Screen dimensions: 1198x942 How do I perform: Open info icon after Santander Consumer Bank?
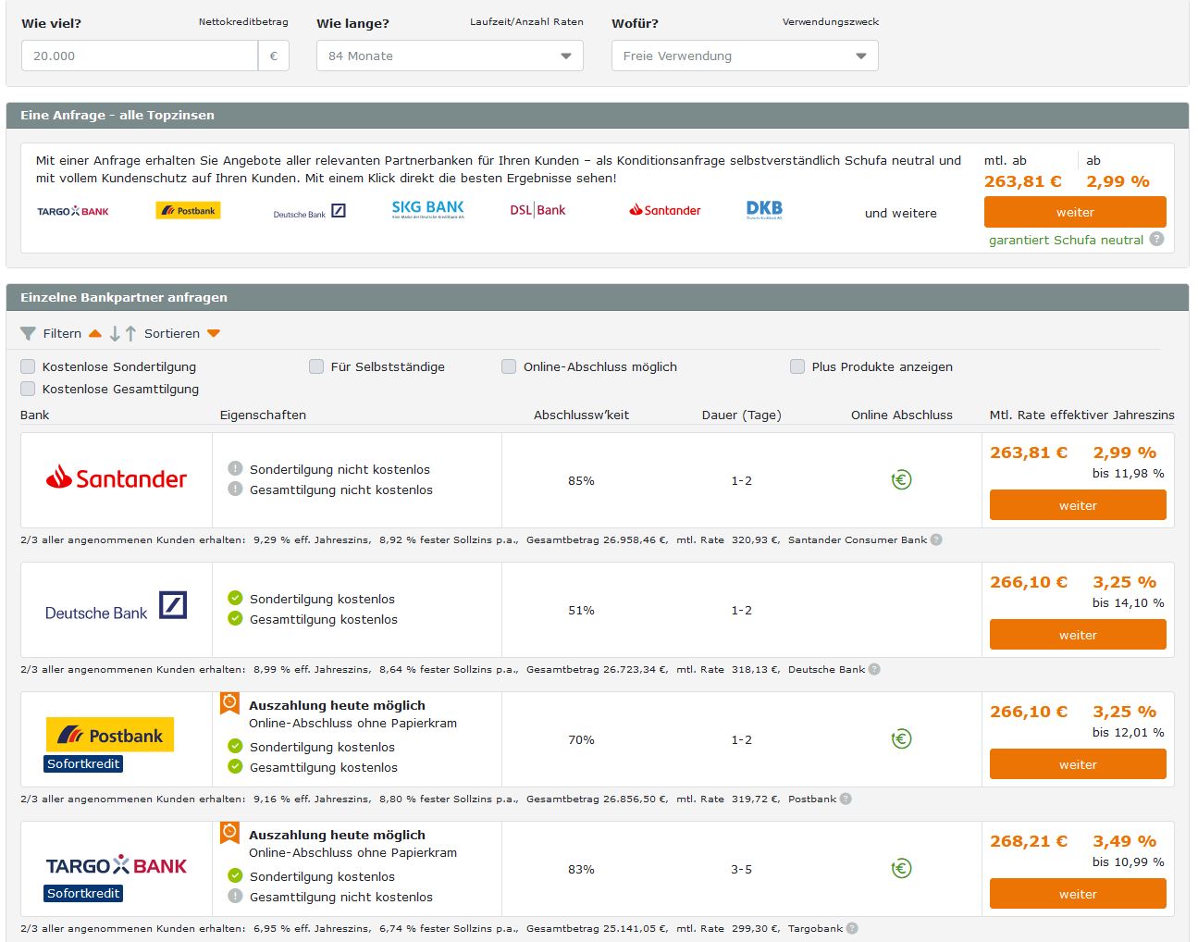coord(936,539)
